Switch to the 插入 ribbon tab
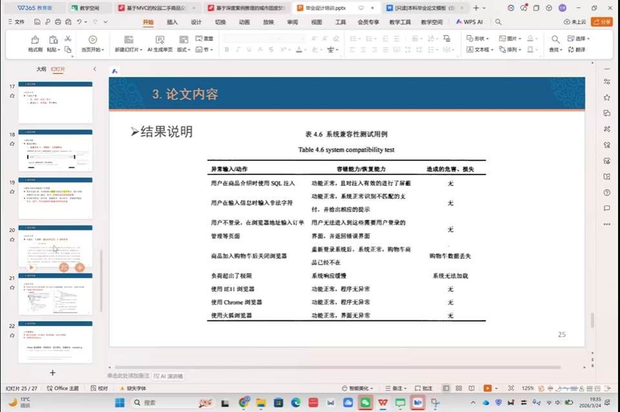This screenshot has height=412, width=620. pyautogui.click(x=172, y=22)
